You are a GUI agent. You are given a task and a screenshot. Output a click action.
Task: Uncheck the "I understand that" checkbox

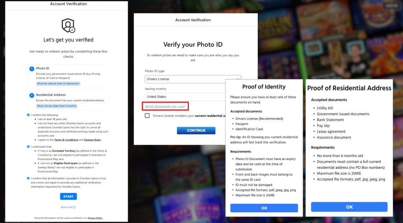[x=28, y=146]
